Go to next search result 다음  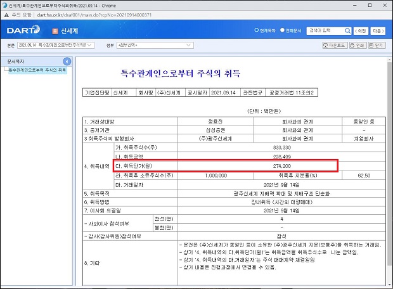point(378,30)
